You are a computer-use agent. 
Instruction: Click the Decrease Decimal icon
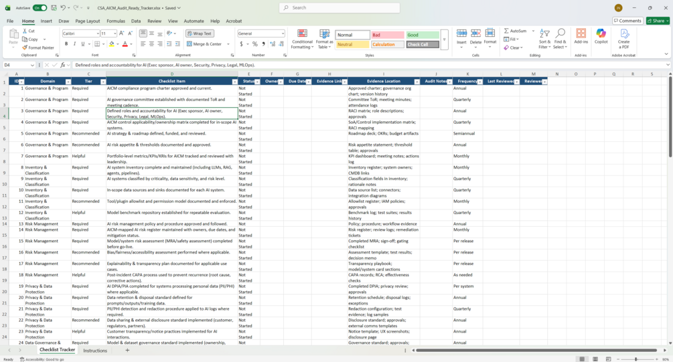pos(281,43)
